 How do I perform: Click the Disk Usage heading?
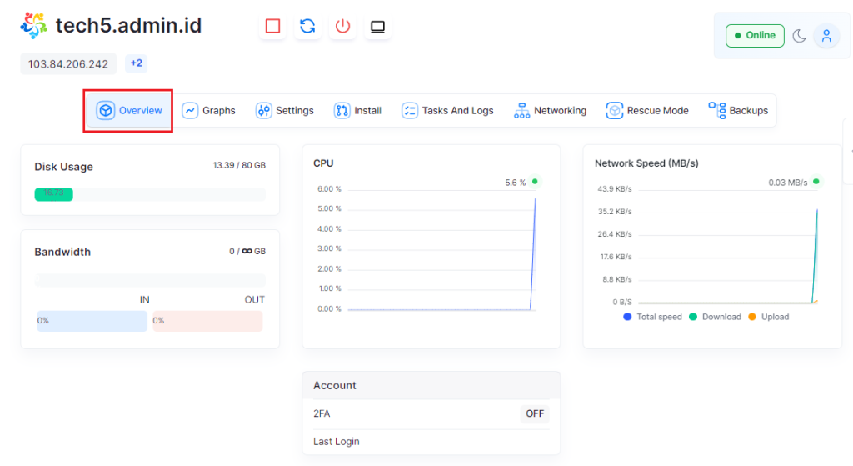click(63, 167)
